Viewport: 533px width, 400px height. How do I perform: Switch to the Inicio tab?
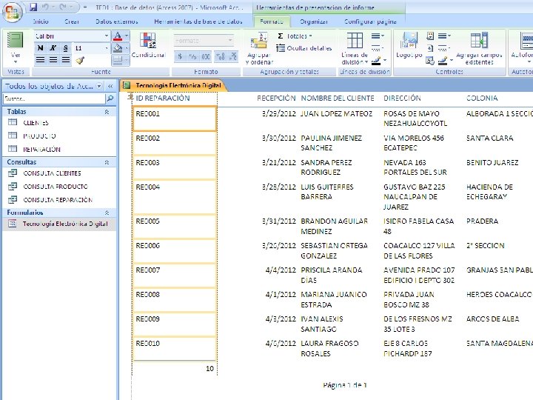tap(41, 21)
